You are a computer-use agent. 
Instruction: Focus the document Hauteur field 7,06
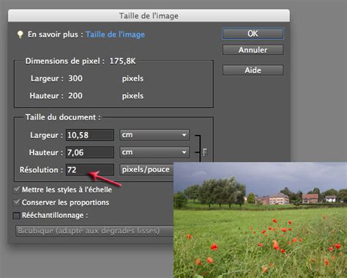(x=90, y=153)
